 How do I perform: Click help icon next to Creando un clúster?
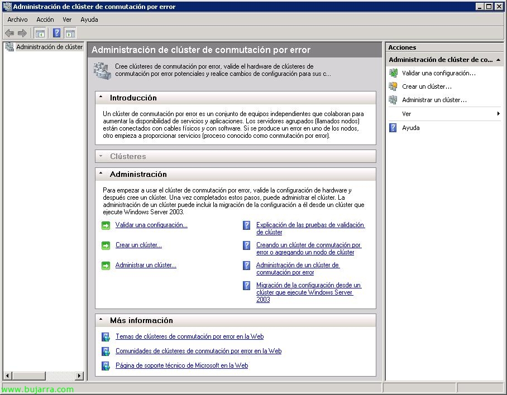point(246,245)
